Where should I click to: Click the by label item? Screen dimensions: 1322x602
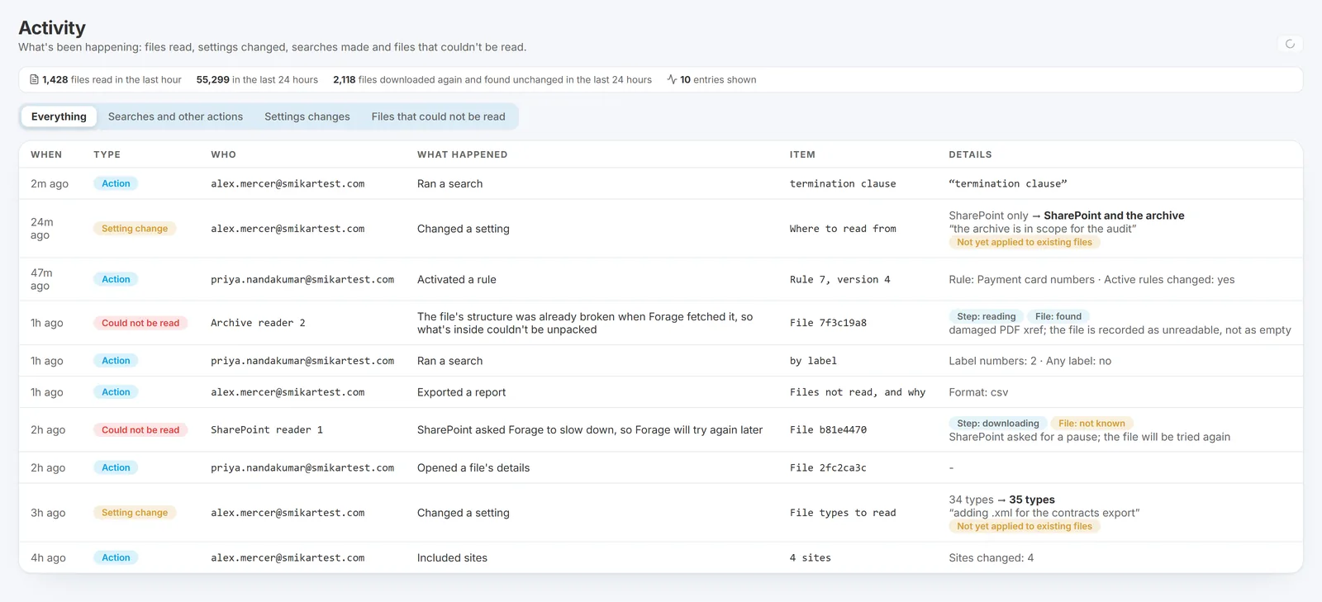tap(813, 361)
